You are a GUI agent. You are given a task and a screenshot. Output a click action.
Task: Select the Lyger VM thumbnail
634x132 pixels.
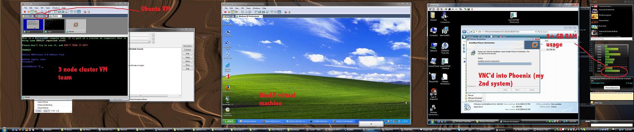tap(33, 25)
